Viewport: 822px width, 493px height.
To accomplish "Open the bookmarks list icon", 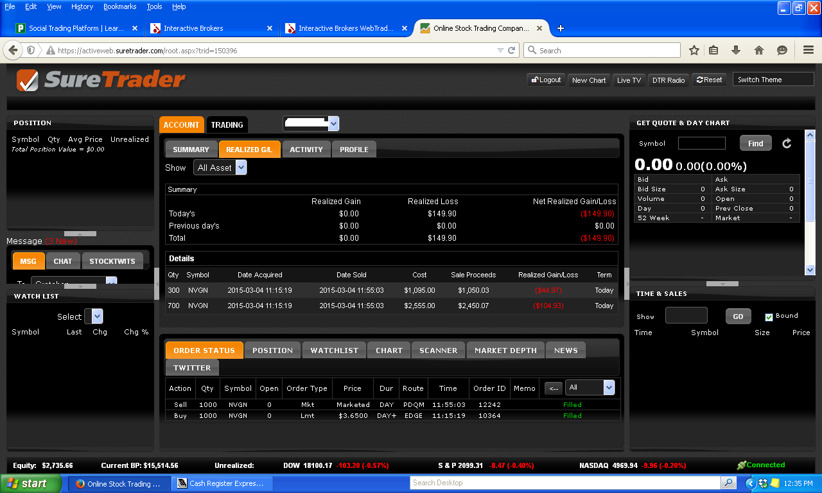I will (713, 50).
